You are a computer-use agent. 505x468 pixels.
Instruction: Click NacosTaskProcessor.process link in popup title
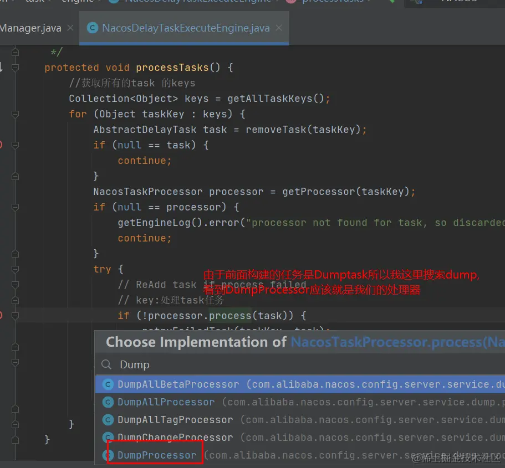pos(398,342)
